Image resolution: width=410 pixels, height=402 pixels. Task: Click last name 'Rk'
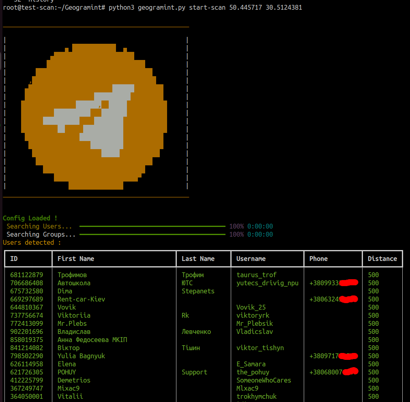(185, 315)
